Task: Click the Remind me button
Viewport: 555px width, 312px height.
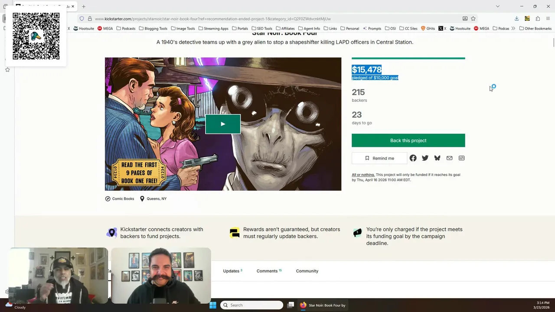Action: [379, 158]
